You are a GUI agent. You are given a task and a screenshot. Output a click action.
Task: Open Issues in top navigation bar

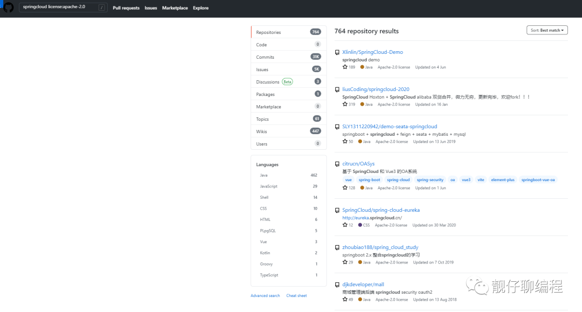151,8
